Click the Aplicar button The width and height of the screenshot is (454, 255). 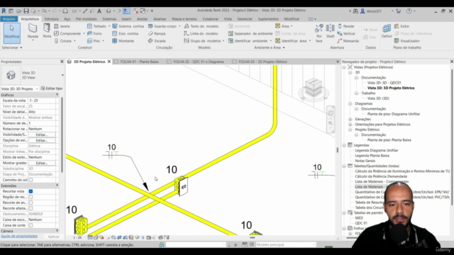click(x=54, y=237)
